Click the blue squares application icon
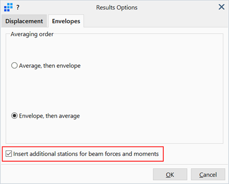The width and height of the screenshot is (229, 184). click(x=8, y=7)
